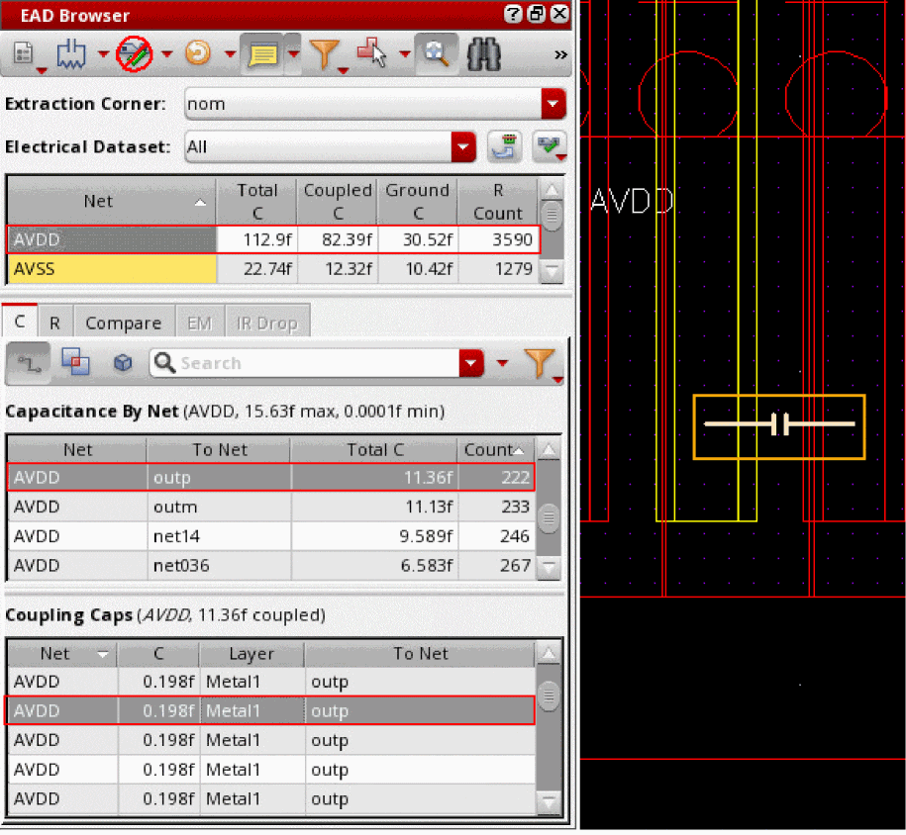Click the load dataset button beside Electrical Dataset
The image size is (906, 835).
click(504, 146)
